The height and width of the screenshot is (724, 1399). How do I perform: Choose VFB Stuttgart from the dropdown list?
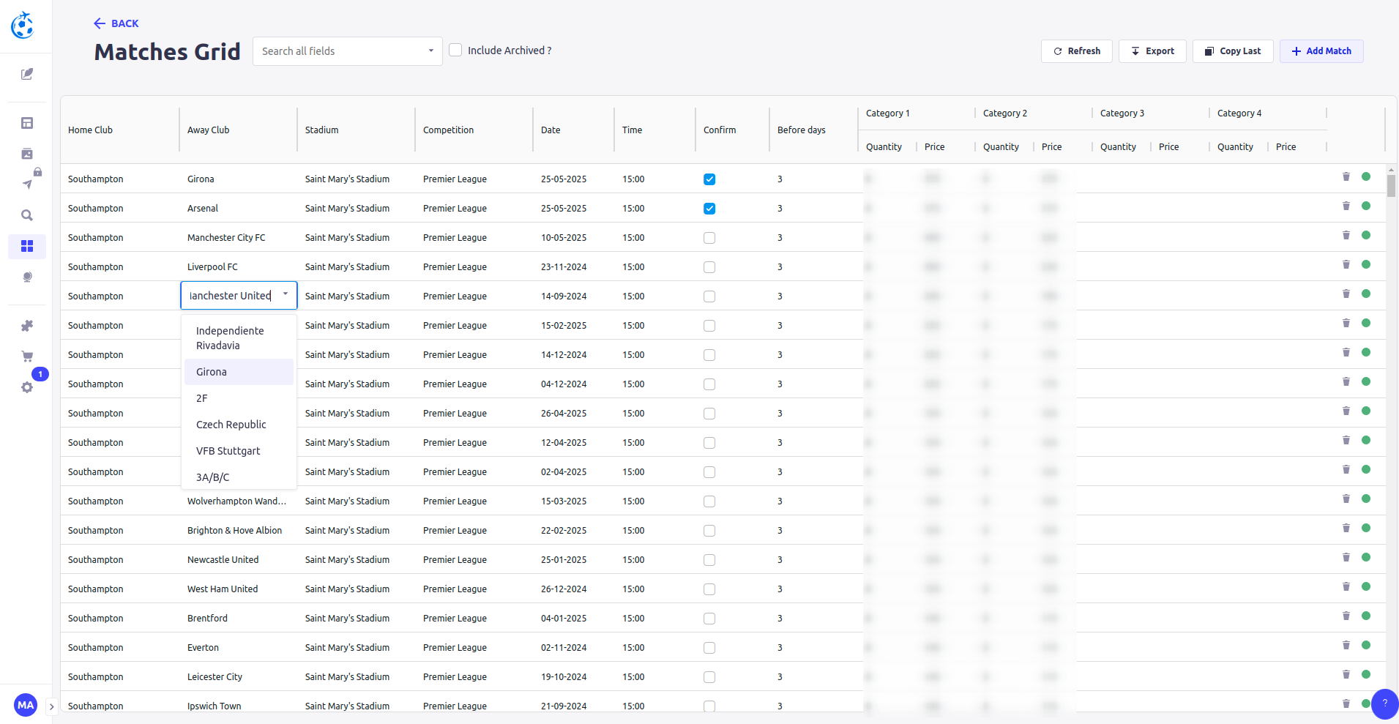[239, 451]
